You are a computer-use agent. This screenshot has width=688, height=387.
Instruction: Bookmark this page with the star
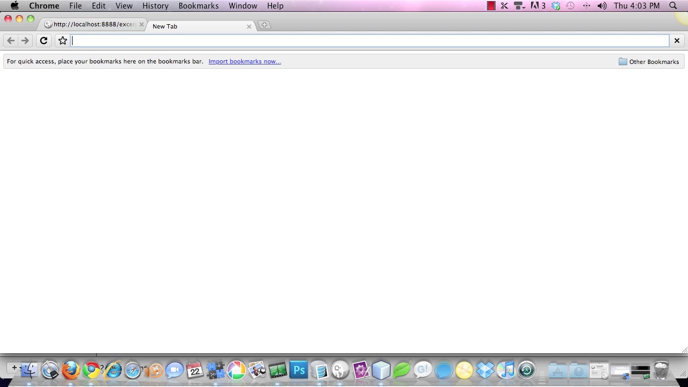click(x=63, y=41)
